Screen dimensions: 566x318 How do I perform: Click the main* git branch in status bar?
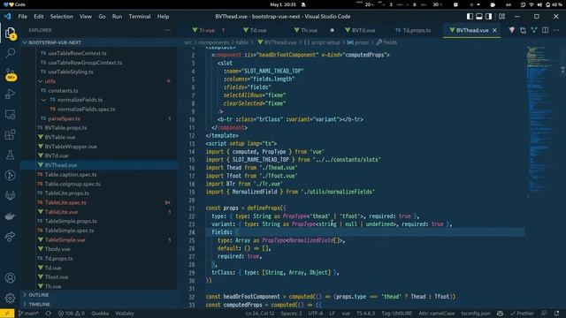28,314
